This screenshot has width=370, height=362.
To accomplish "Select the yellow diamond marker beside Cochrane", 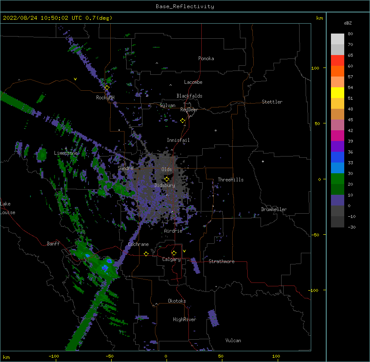I will click(x=146, y=254).
